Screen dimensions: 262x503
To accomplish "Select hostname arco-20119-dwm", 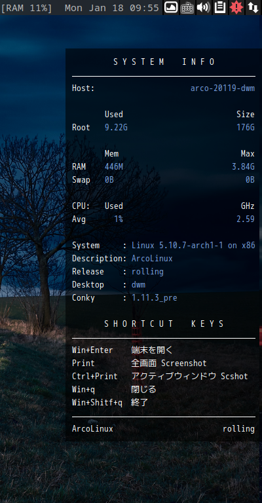I will click(223, 88).
